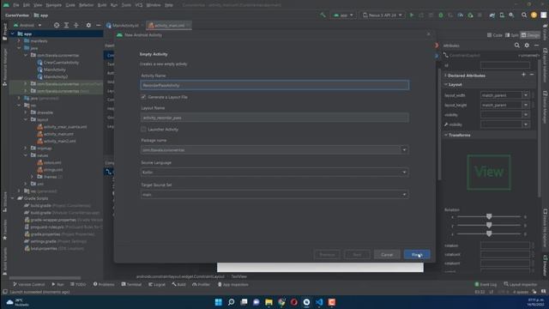Open Project panel settings gear
This screenshot has width=549, height=309.
[x=88, y=25]
